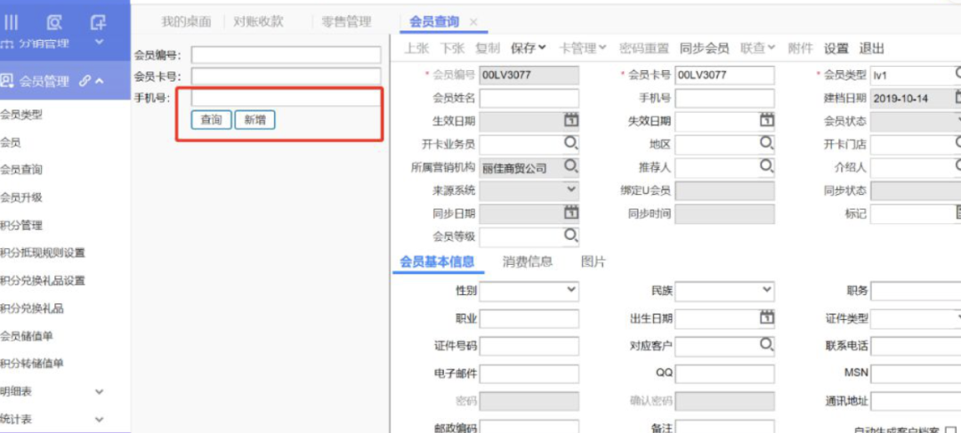Click the 会员姓名 input field

point(529,98)
